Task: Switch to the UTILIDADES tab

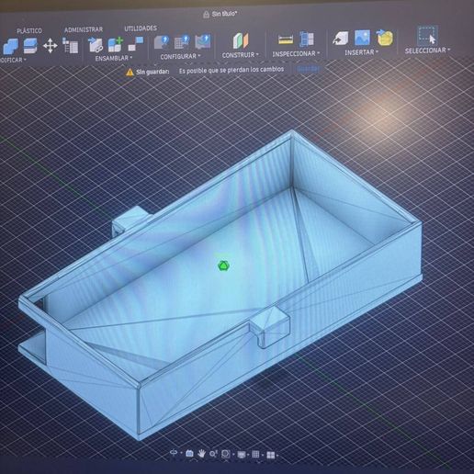Action: coord(141,28)
